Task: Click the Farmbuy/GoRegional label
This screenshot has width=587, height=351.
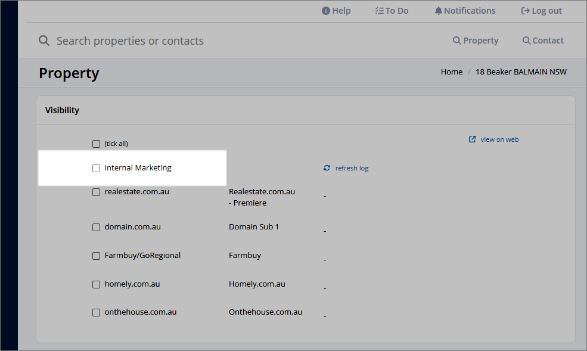Action: pyautogui.click(x=142, y=256)
